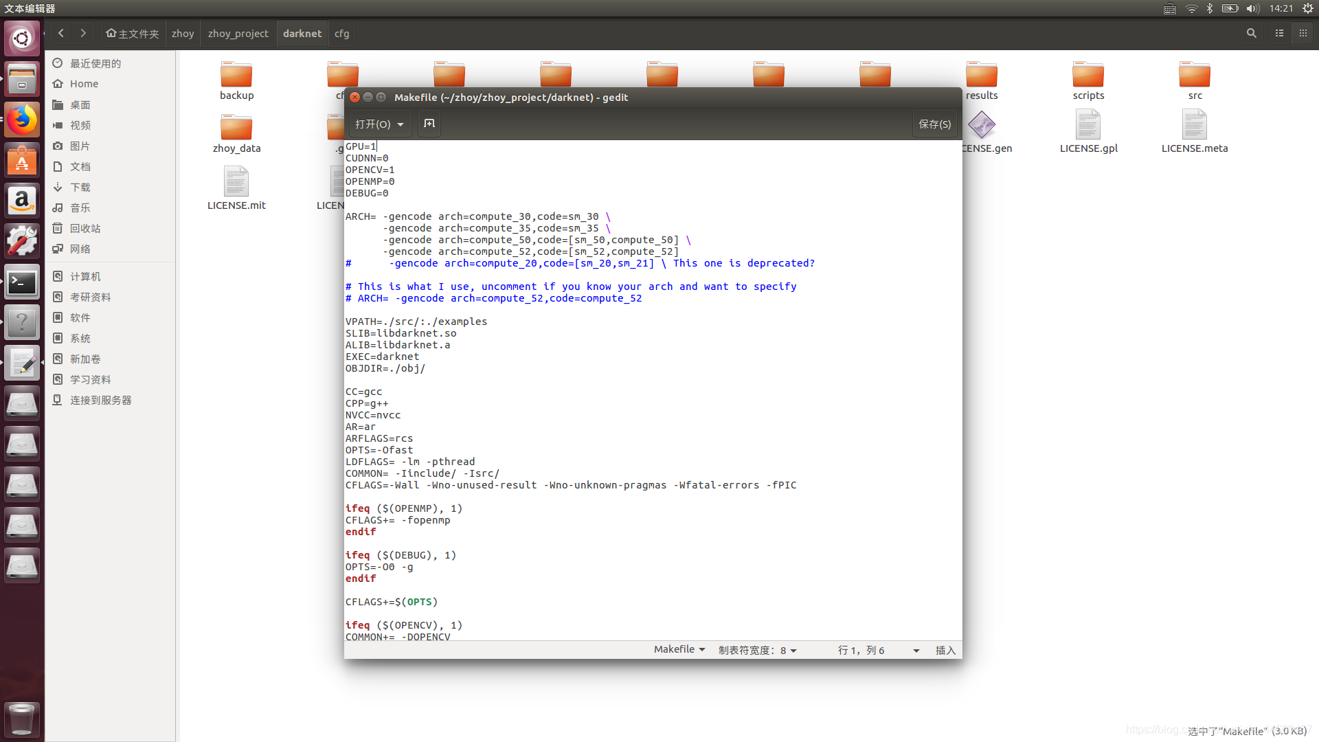The width and height of the screenshot is (1319, 742).
Task: Go to zhoy_project path segment
Action: click(238, 33)
